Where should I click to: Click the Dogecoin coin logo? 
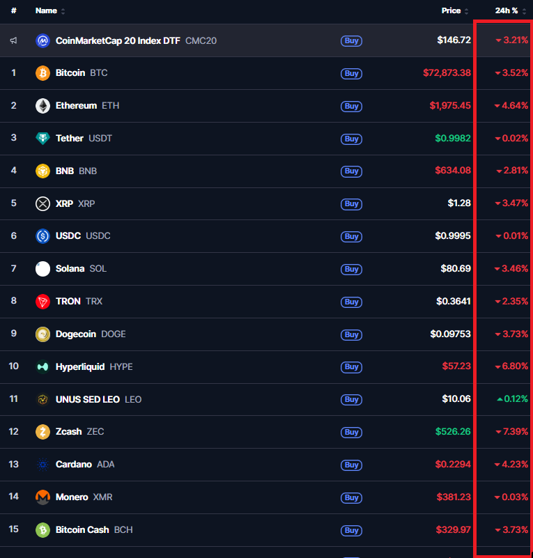(x=43, y=334)
